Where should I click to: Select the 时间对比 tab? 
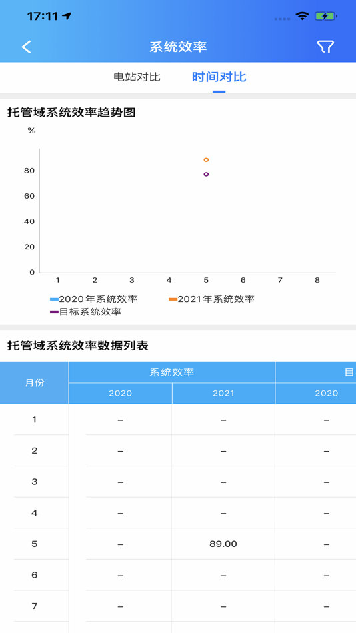pos(219,77)
